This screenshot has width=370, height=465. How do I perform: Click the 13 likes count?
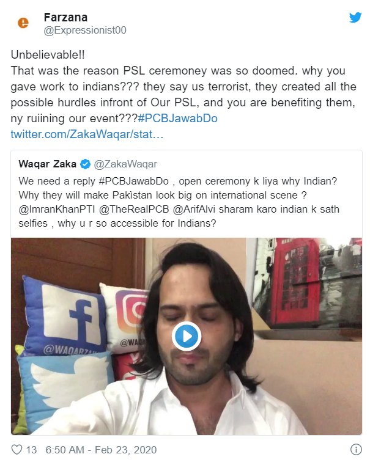pos(31,450)
